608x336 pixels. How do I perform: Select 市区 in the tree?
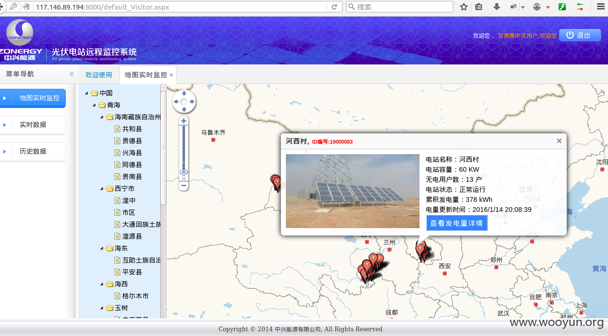(129, 212)
